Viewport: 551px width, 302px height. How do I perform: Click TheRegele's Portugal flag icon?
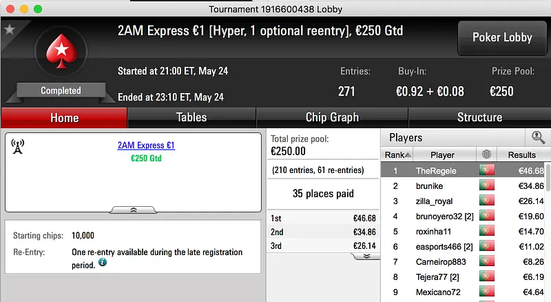487,170
